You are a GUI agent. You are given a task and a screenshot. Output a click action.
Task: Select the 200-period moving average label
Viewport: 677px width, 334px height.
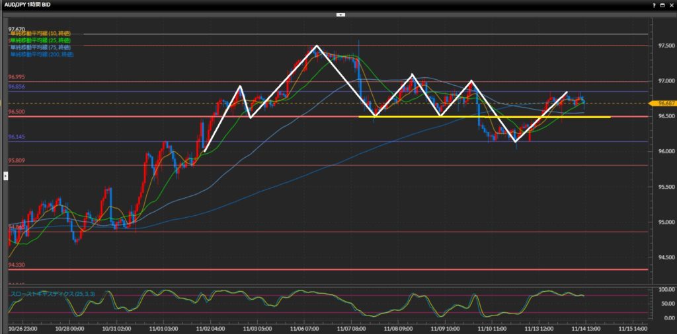pyautogui.click(x=42, y=54)
